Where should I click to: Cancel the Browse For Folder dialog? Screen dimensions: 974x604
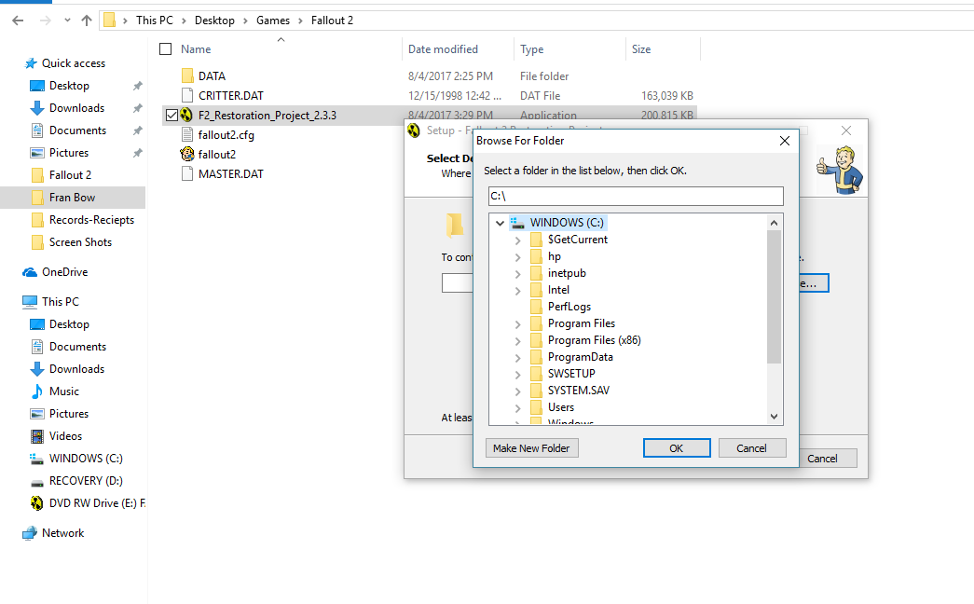coord(751,448)
